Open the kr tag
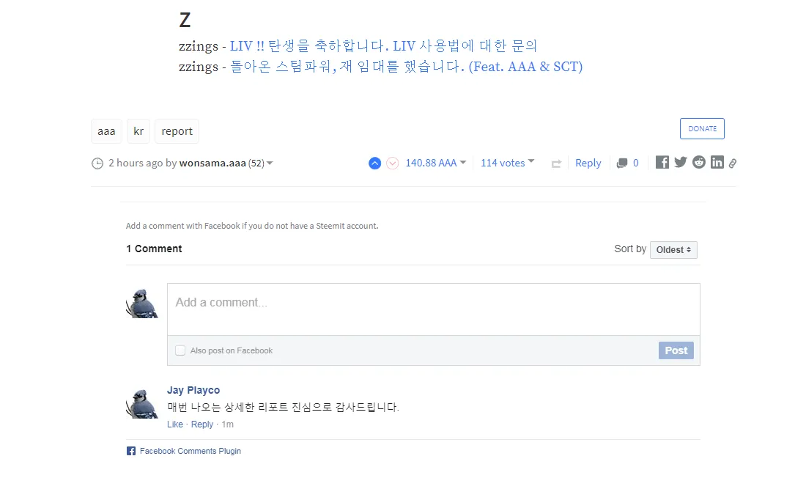Screen dimensions: 795x489 pos(138,131)
